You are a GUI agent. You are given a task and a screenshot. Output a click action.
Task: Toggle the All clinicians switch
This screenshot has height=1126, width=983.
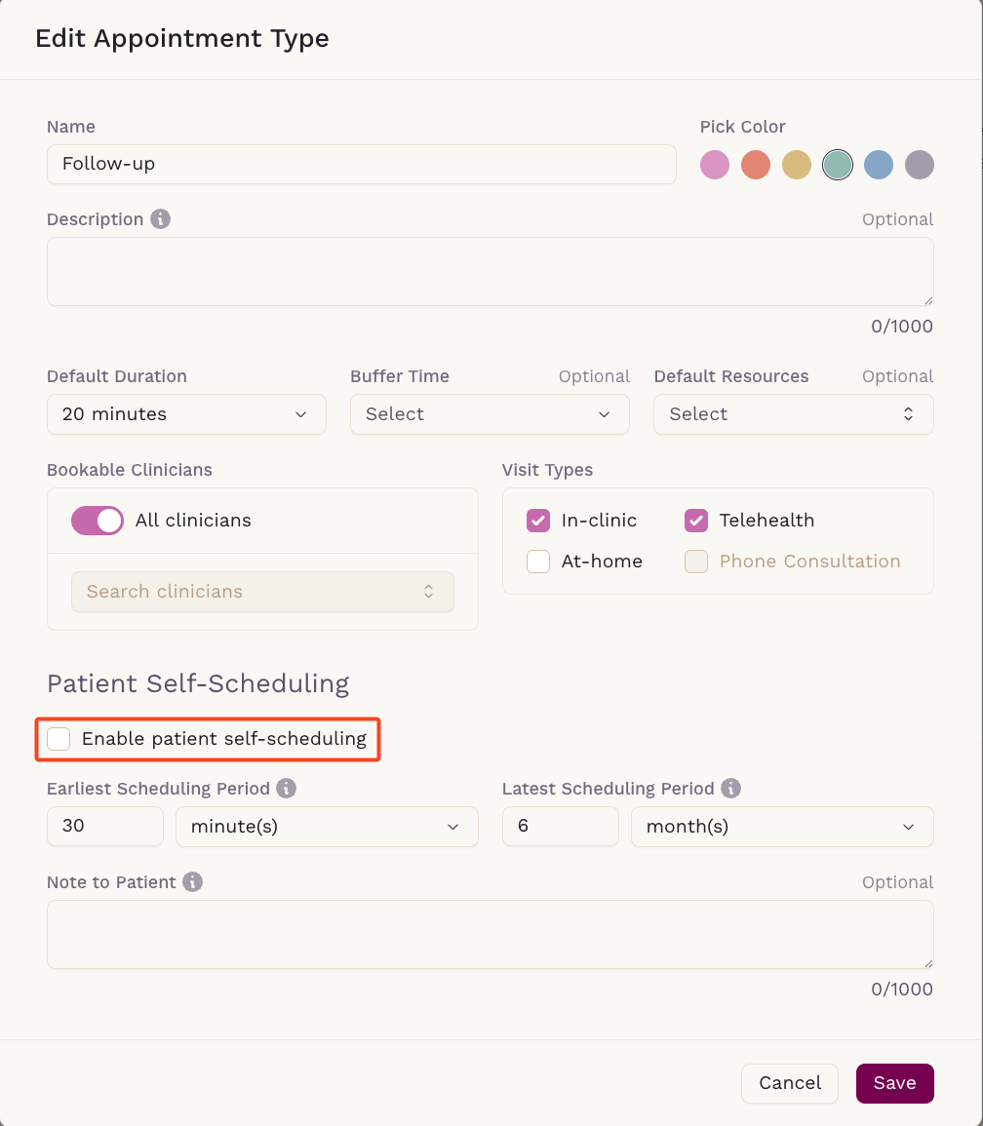[97, 521]
